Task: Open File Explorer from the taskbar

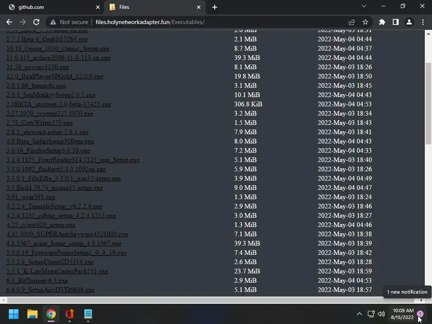Action: coord(32,314)
